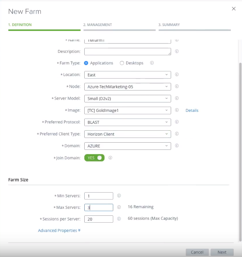Open the Domain dropdown showing AZURE

[128, 146]
